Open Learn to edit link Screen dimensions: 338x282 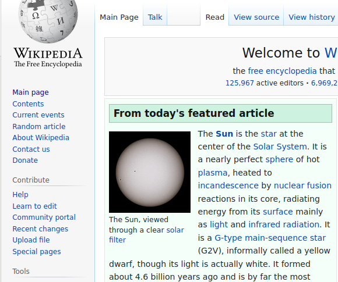coord(35,206)
